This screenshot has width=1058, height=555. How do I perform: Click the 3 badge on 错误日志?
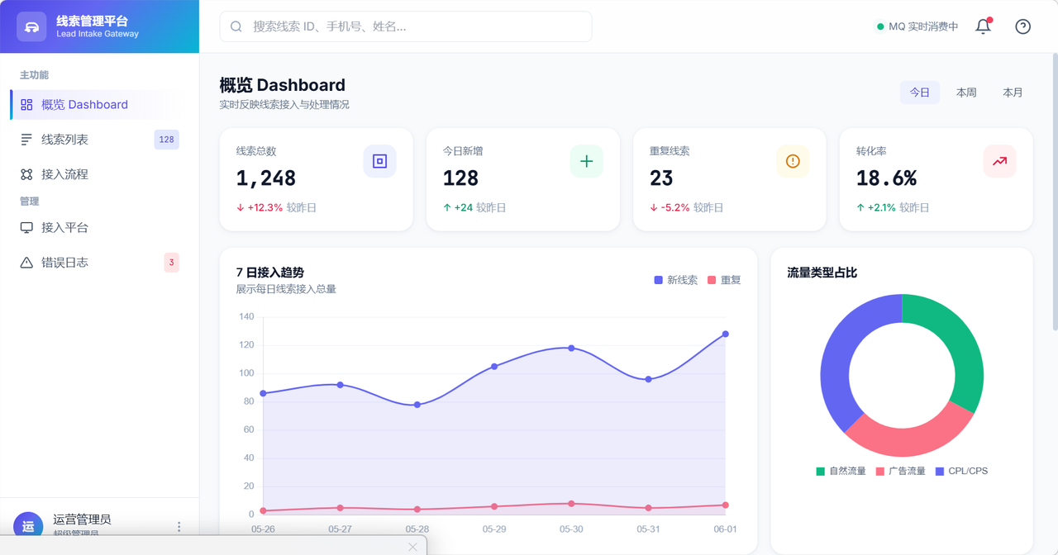pos(171,263)
